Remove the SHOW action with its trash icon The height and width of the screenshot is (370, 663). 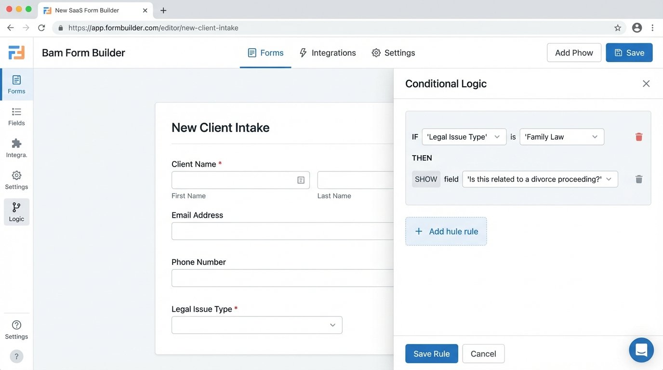pos(639,179)
